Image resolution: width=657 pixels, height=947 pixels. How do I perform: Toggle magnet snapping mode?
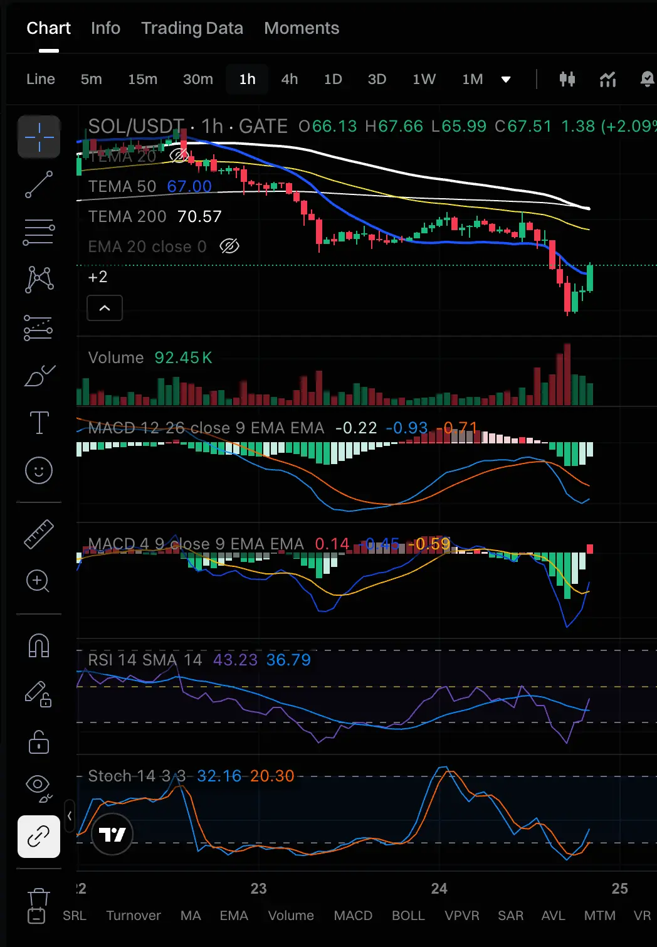[39, 646]
